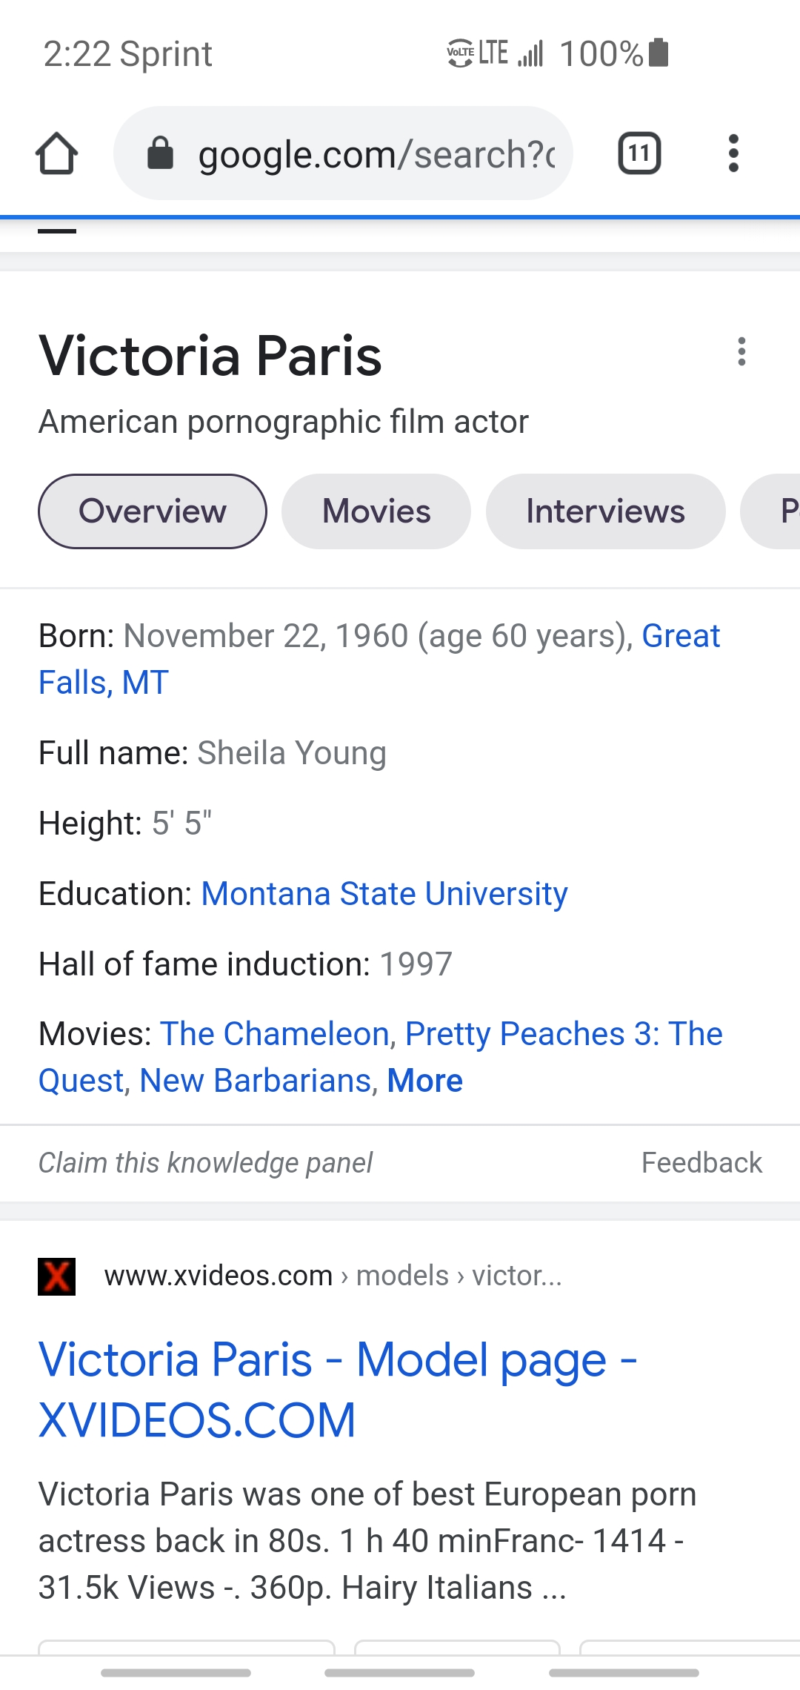Open Chrome's three-dot overflow menu
The width and height of the screenshot is (800, 1690).
point(733,153)
